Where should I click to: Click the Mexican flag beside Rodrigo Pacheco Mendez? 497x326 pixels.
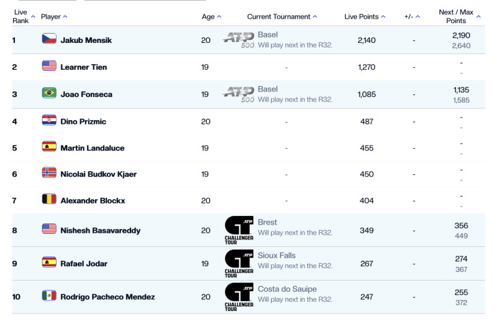click(x=49, y=297)
